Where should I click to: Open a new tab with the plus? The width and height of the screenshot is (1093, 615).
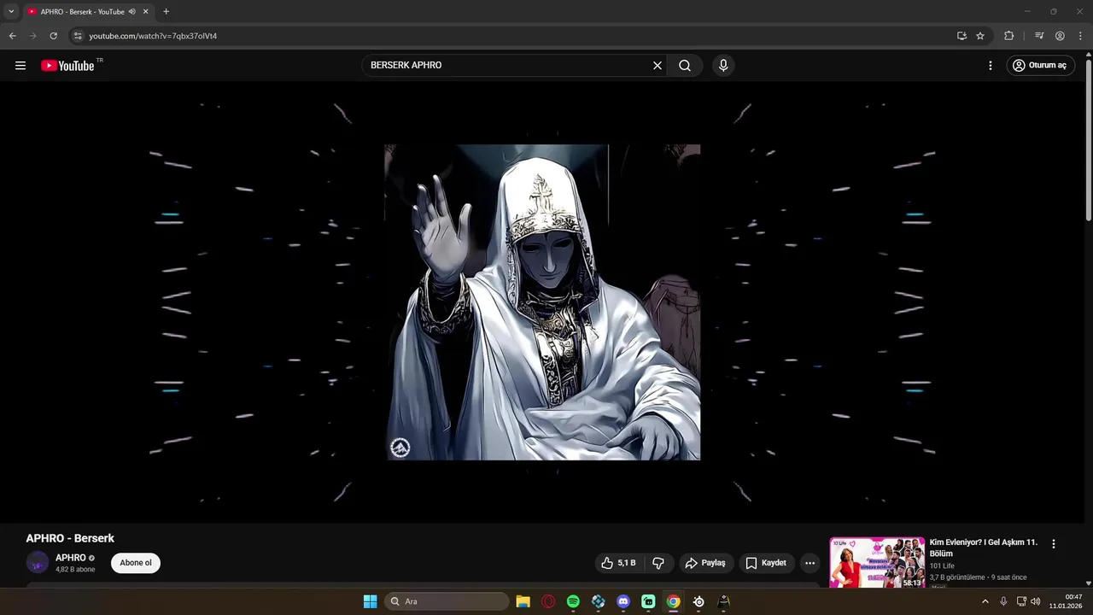click(166, 12)
